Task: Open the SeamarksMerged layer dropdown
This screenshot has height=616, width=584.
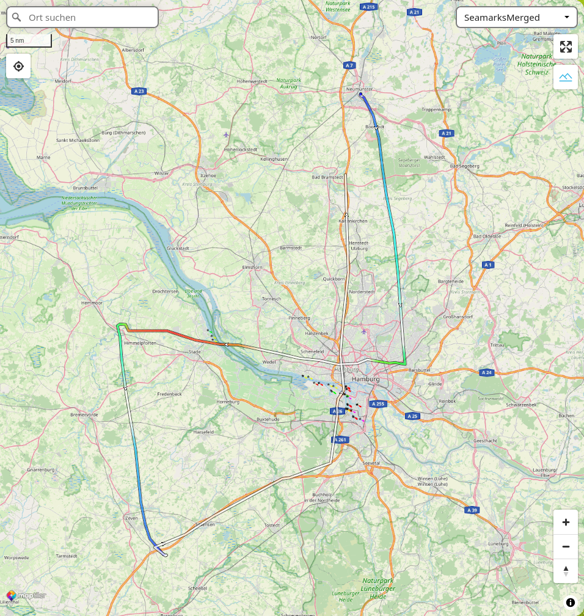Action: pos(516,17)
